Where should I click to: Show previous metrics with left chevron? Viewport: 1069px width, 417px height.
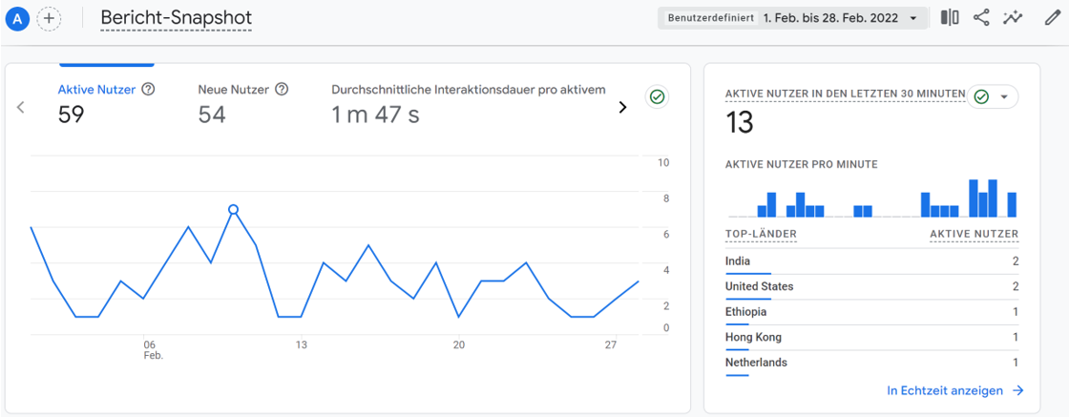pos(20,107)
